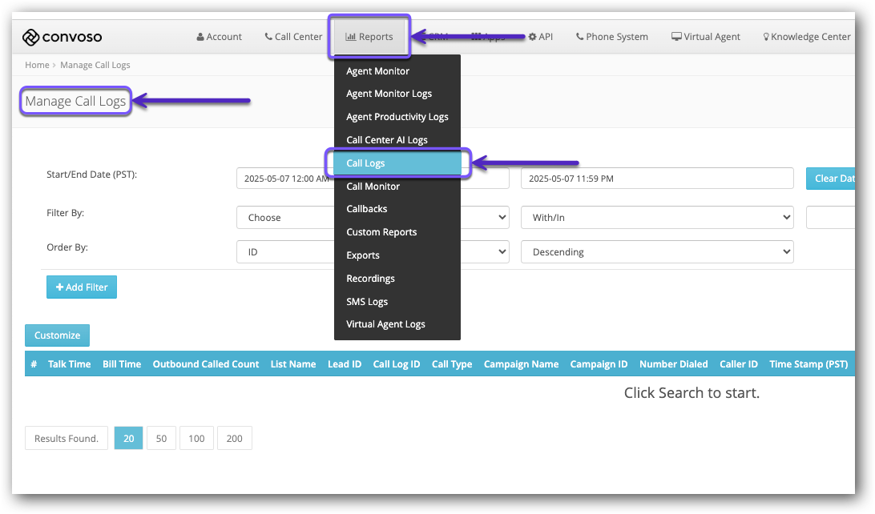Open Call Monitor report

coord(373,187)
